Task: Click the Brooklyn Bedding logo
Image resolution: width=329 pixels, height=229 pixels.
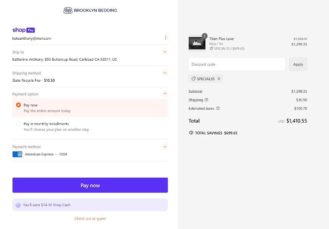Action: [90, 10]
